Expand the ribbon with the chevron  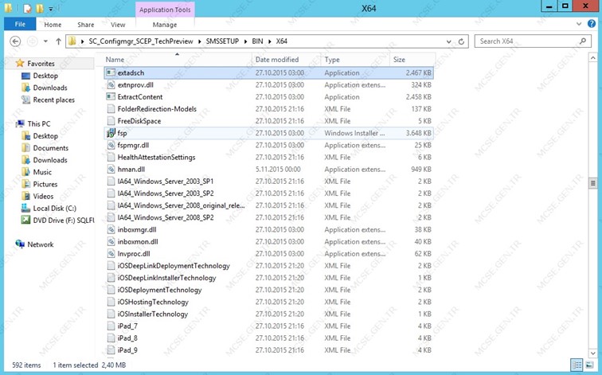coord(579,24)
